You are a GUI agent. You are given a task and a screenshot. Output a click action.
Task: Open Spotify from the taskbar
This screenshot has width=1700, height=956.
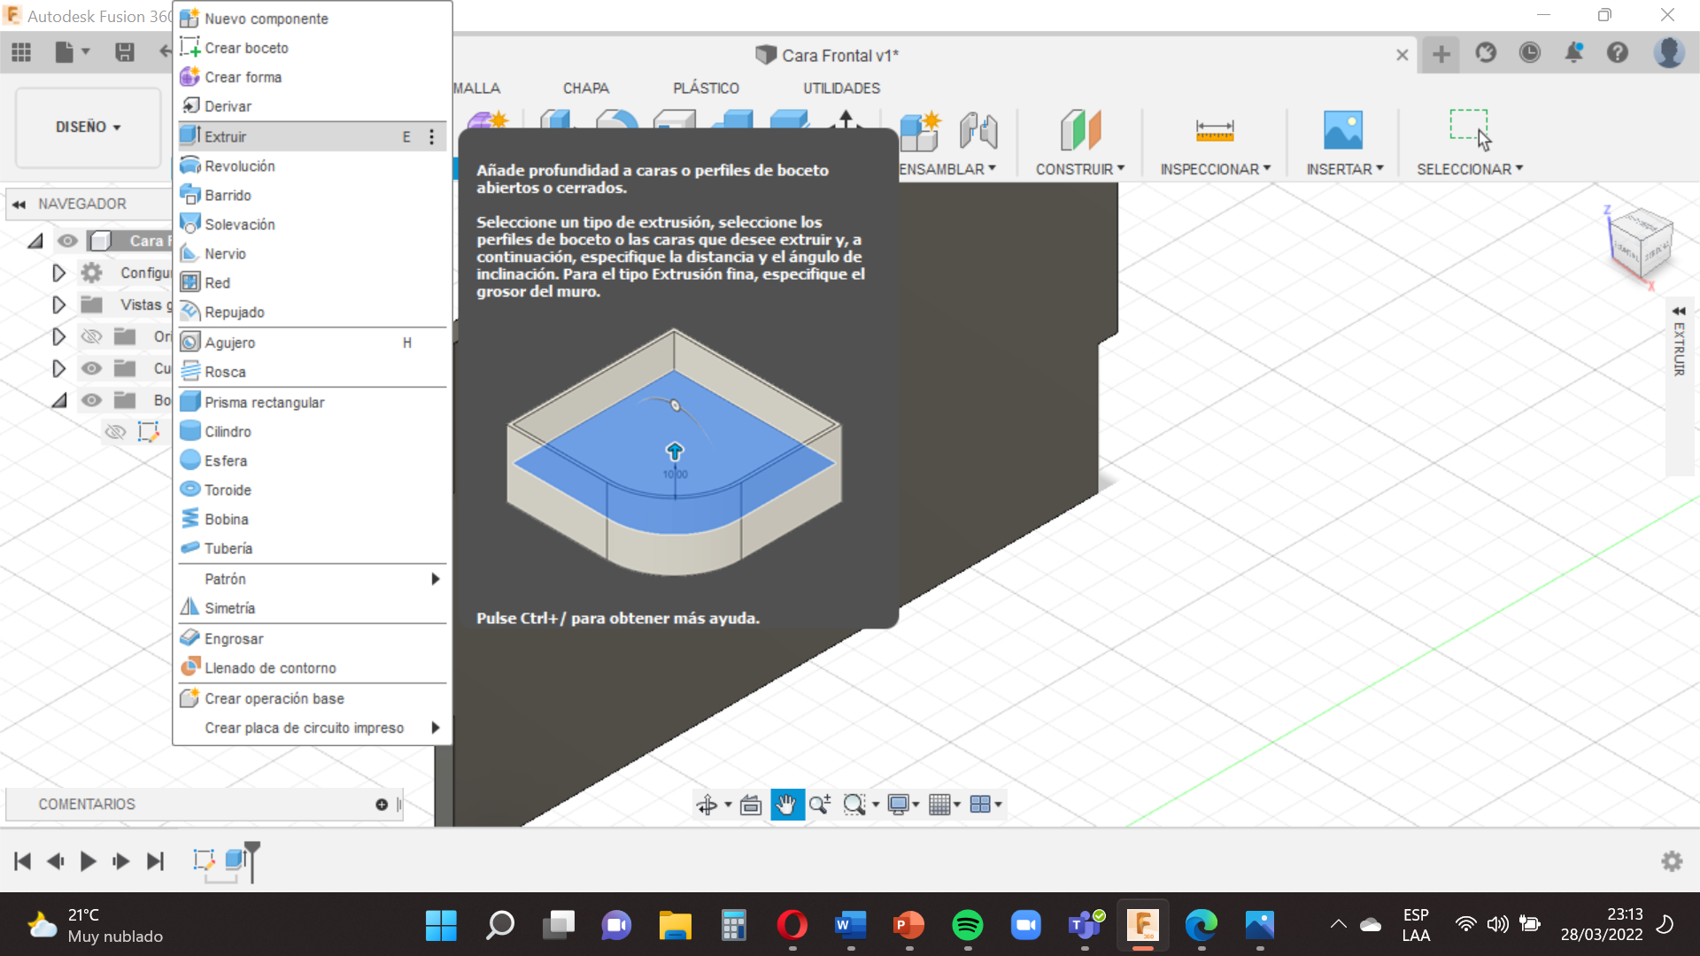tap(968, 926)
